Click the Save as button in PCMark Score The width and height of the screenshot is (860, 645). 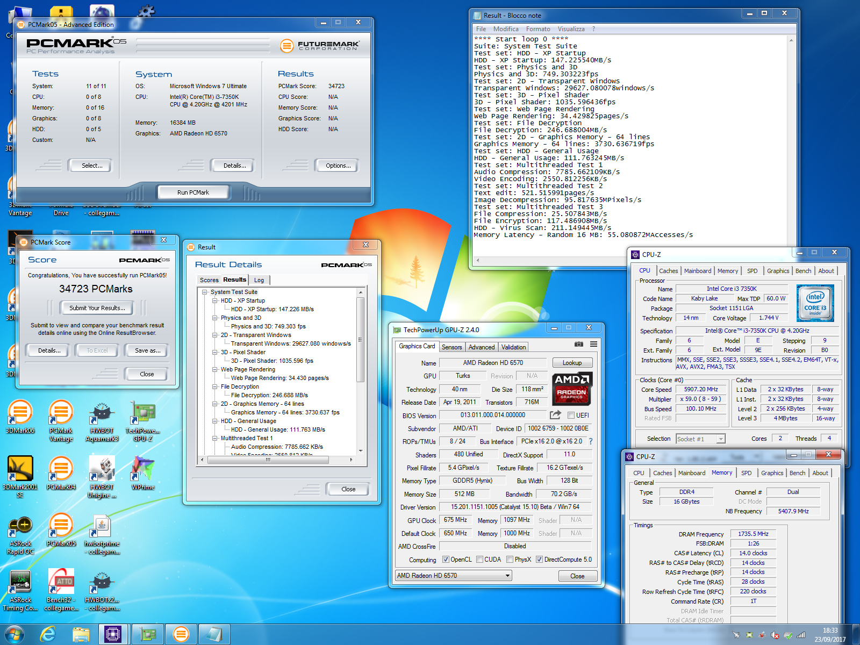147,350
